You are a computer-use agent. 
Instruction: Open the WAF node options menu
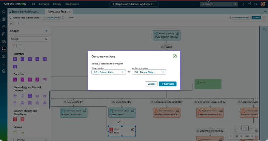(x=124, y=122)
